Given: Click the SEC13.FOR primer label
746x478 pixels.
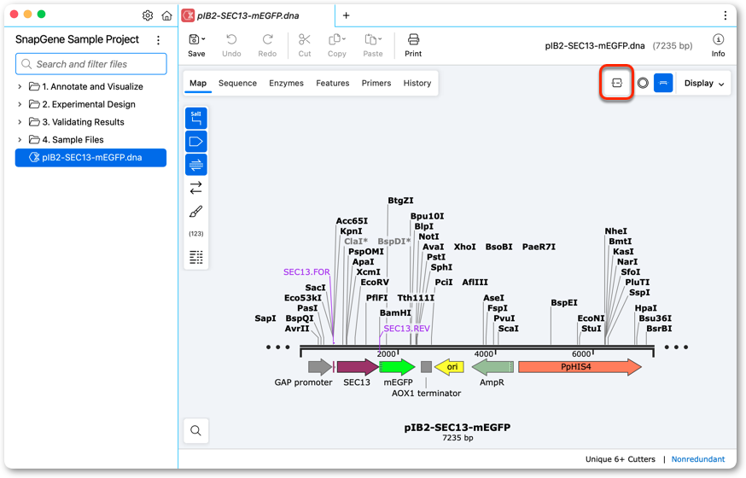Looking at the screenshot, I should (306, 272).
